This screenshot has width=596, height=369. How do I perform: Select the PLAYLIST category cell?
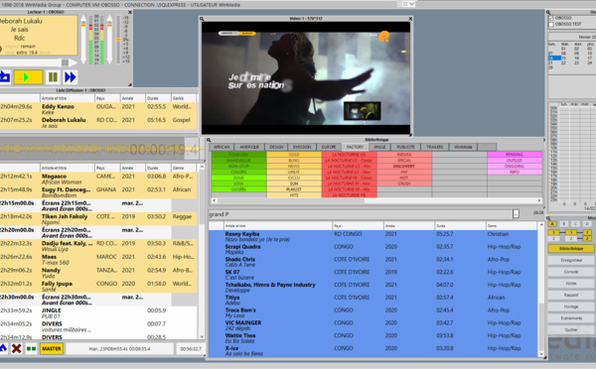(x=294, y=189)
